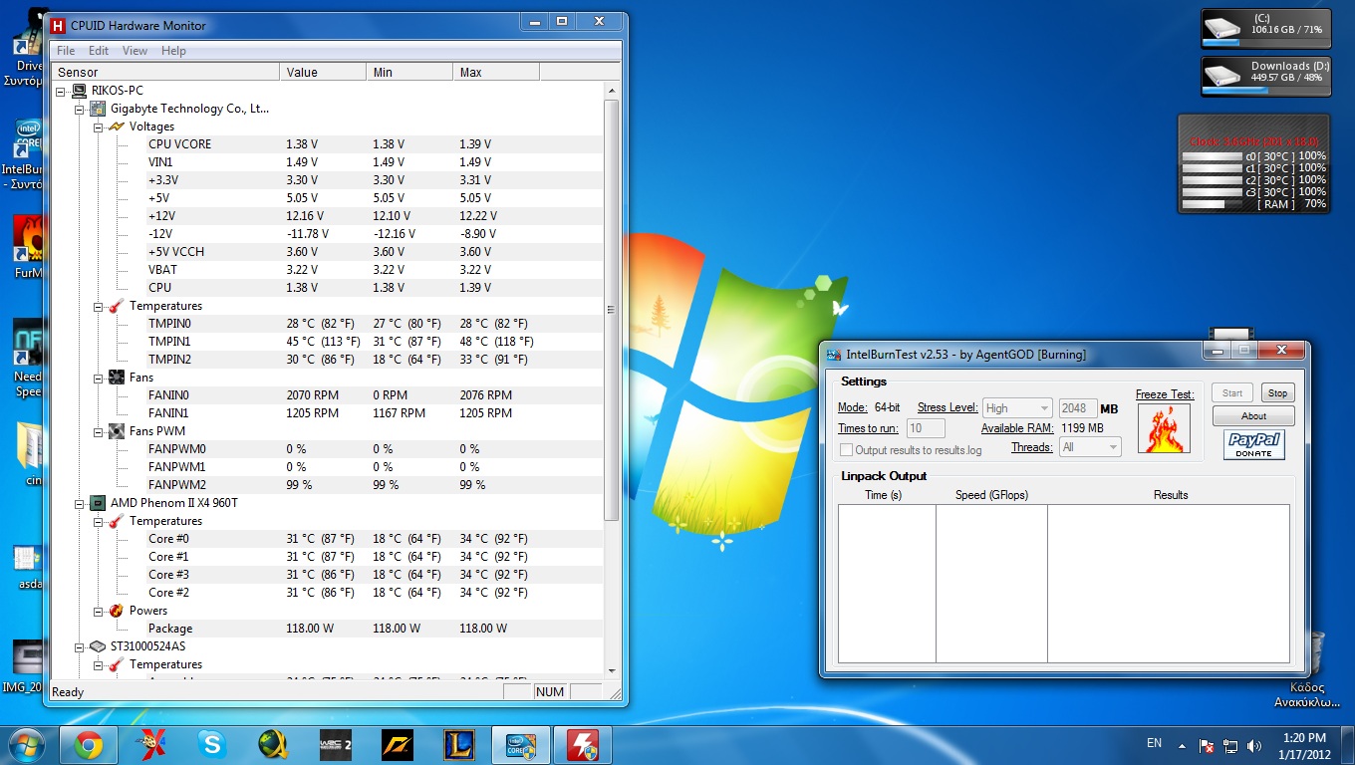The image size is (1355, 765).
Task: Collapse the Voltages group
Action: pyautogui.click(x=99, y=127)
